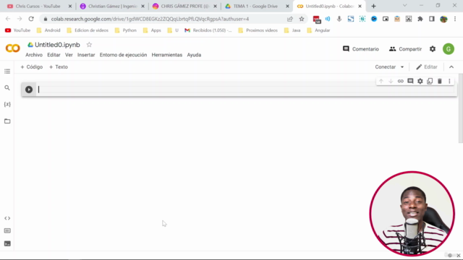This screenshot has height=260, width=463.
Task: Switch editing mode via Editar pencil button
Action: (x=427, y=67)
